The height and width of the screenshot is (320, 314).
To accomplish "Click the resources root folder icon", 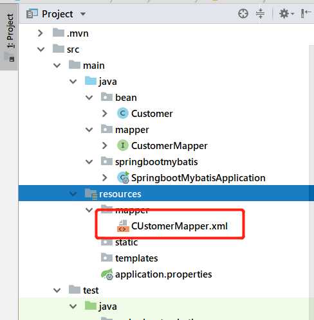I will (x=91, y=194).
